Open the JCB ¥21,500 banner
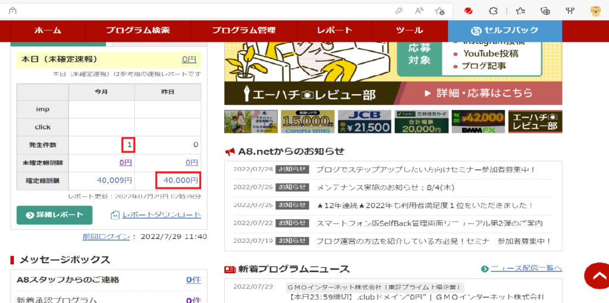609x303 pixels. coord(365,122)
